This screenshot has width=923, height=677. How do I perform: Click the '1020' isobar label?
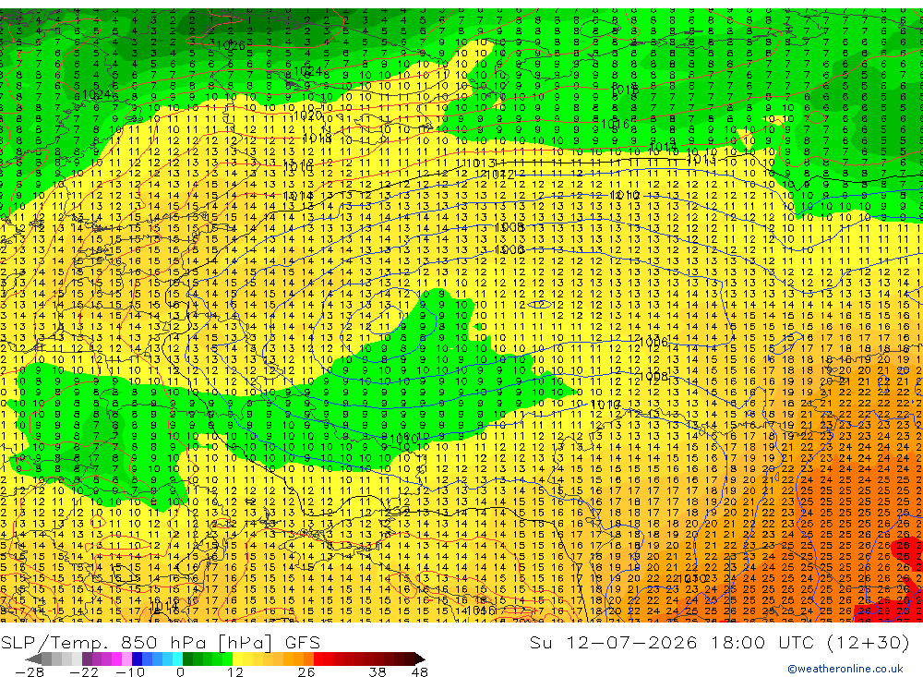click(308, 115)
